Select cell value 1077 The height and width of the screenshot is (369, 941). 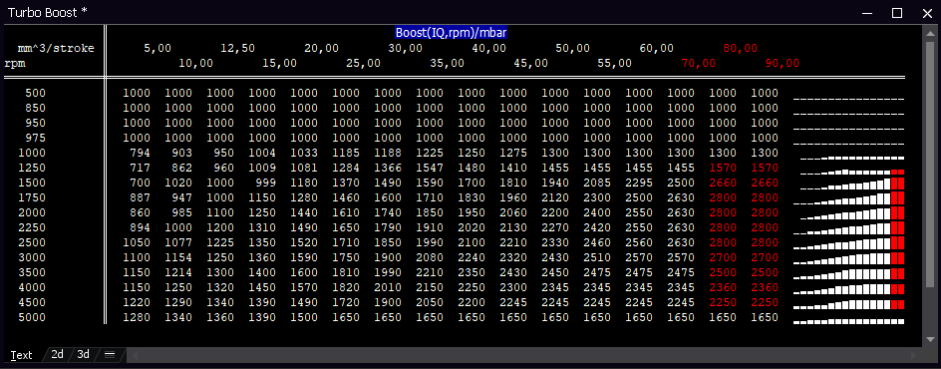pos(178,243)
